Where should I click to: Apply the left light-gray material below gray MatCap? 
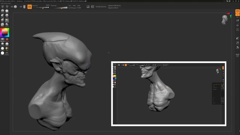coord(3,44)
